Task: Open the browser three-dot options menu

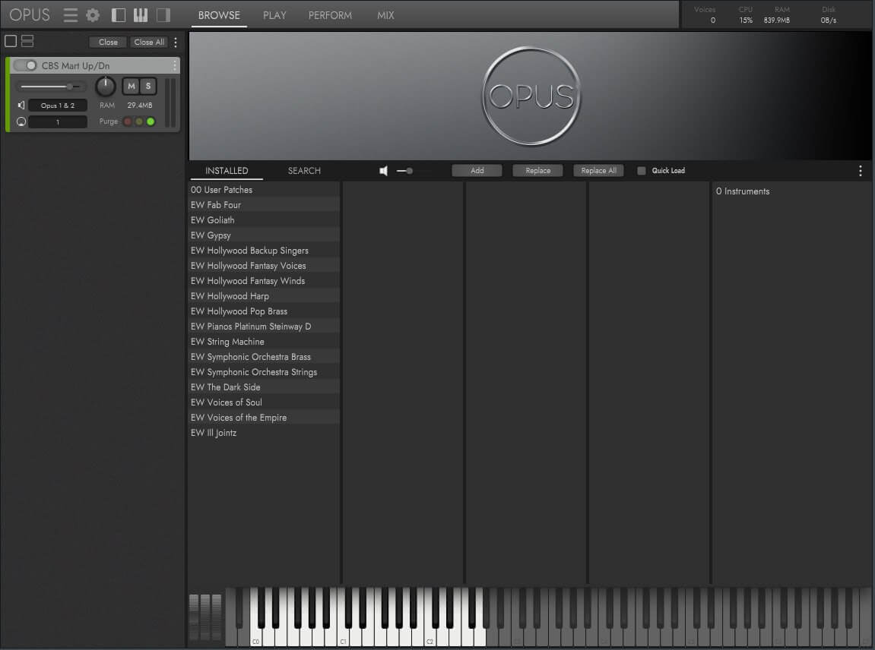Action: (x=861, y=171)
